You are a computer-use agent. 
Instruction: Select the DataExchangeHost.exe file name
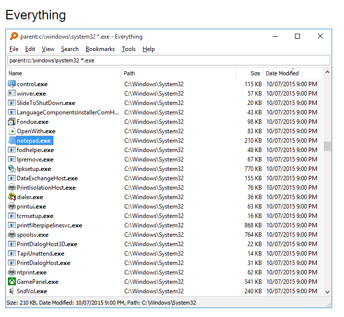point(48,178)
